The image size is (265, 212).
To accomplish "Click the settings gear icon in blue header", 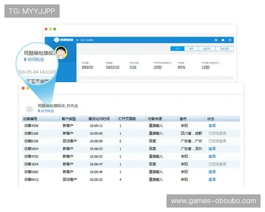I will tap(216, 40).
